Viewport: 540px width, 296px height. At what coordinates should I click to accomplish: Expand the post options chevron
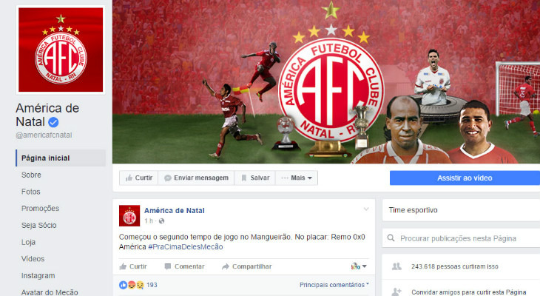tap(366, 209)
